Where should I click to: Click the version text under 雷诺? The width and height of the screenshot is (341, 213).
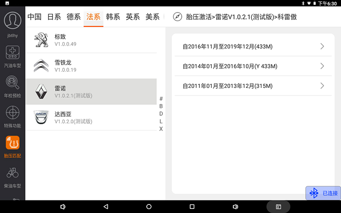(x=73, y=96)
